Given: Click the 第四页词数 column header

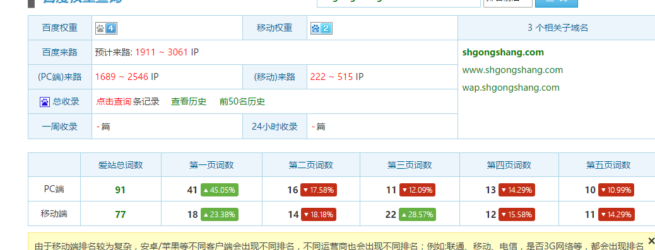Looking at the screenshot, I should (x=509, y=165).
